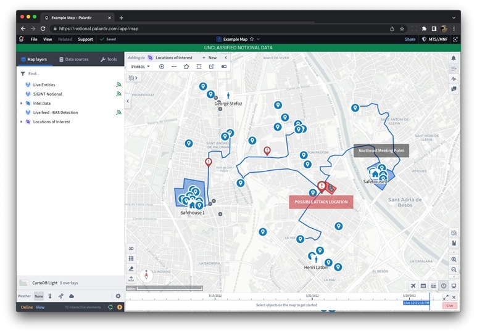This screenshot has height=333, width=477.
Task: Expand the Intel Data layer group
Action: pos(22,104)
